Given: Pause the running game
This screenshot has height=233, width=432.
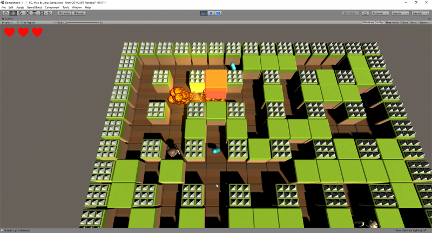Looking at the screenshot, I should 211,13.
